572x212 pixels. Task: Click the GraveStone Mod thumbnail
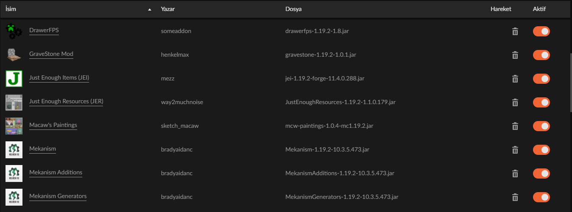tap(14, 55)
